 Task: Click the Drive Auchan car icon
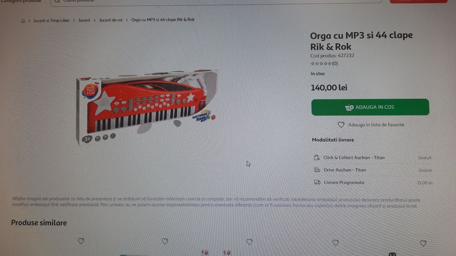click(317, 170)
